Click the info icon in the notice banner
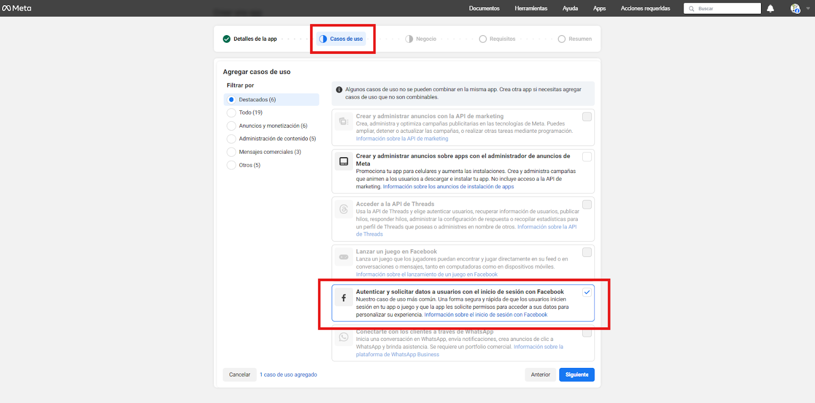 click(339, 90)
